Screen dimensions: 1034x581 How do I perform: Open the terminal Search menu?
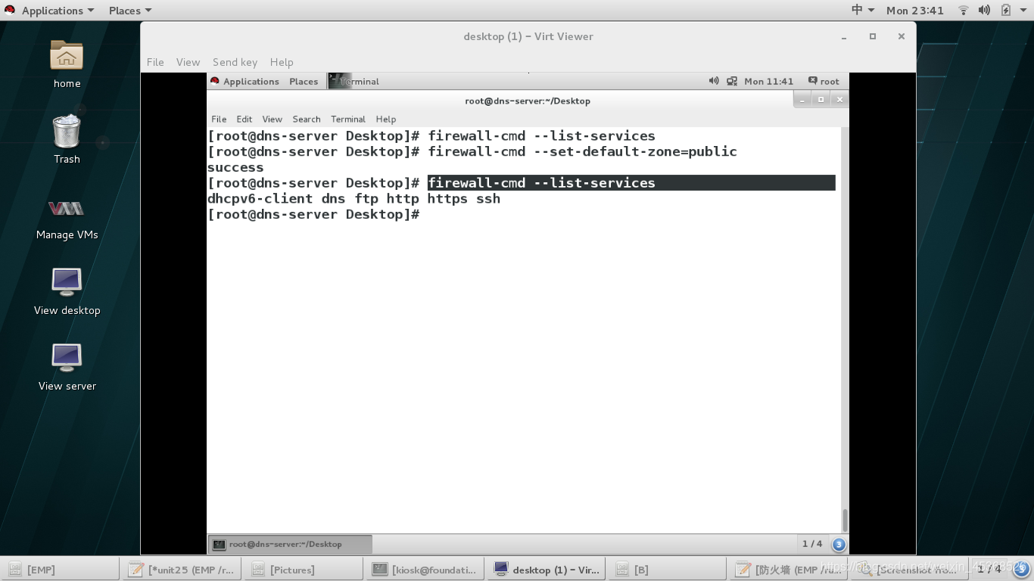[307, 119]
